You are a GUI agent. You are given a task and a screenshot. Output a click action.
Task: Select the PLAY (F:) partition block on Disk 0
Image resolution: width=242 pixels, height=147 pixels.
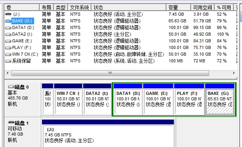click(x=189, y=99)
